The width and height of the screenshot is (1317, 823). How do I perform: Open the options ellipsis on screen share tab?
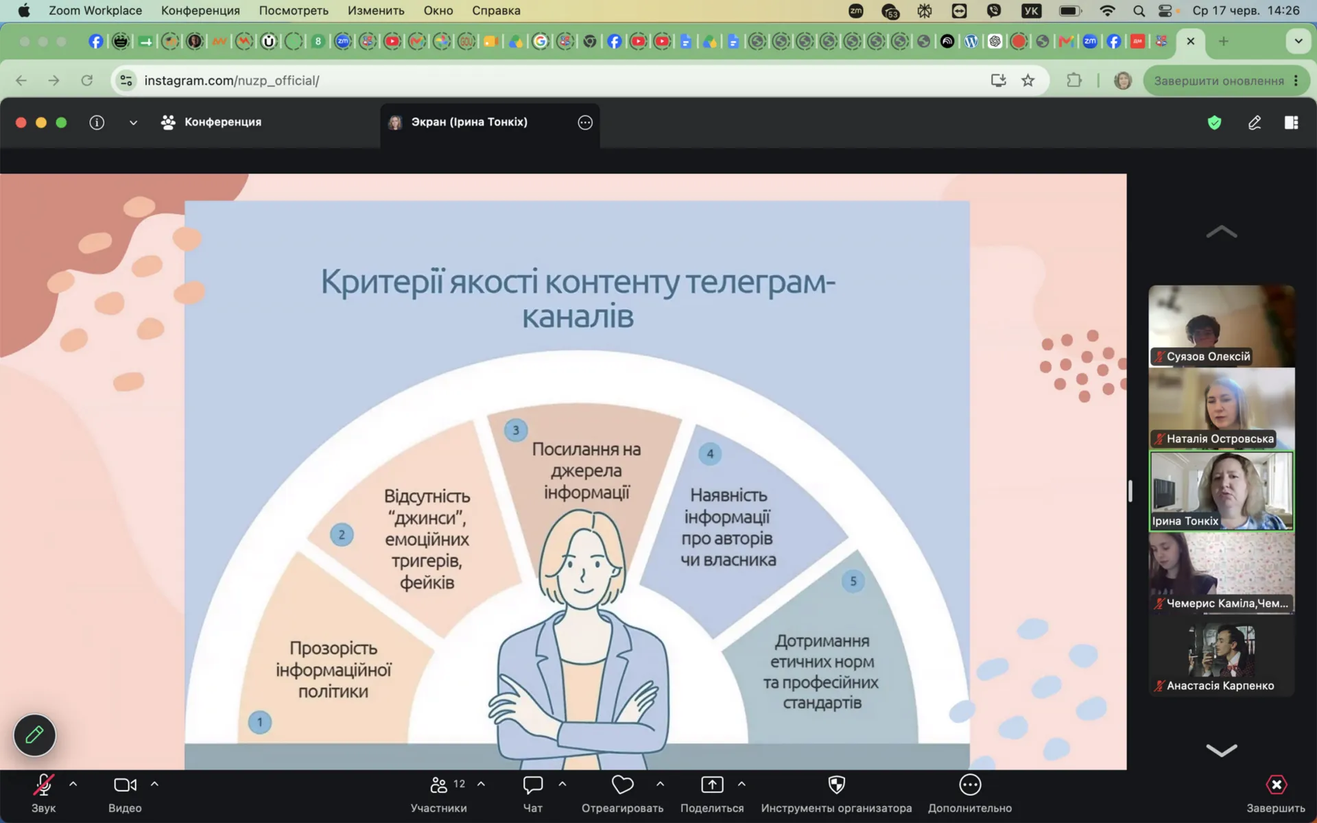[585, 122]
